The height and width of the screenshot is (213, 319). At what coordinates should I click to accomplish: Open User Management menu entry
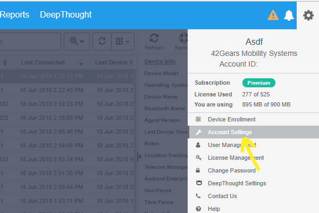click(253, 145)
